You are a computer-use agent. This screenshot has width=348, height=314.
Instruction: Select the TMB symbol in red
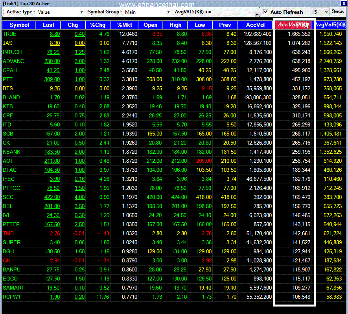[8, 234]
